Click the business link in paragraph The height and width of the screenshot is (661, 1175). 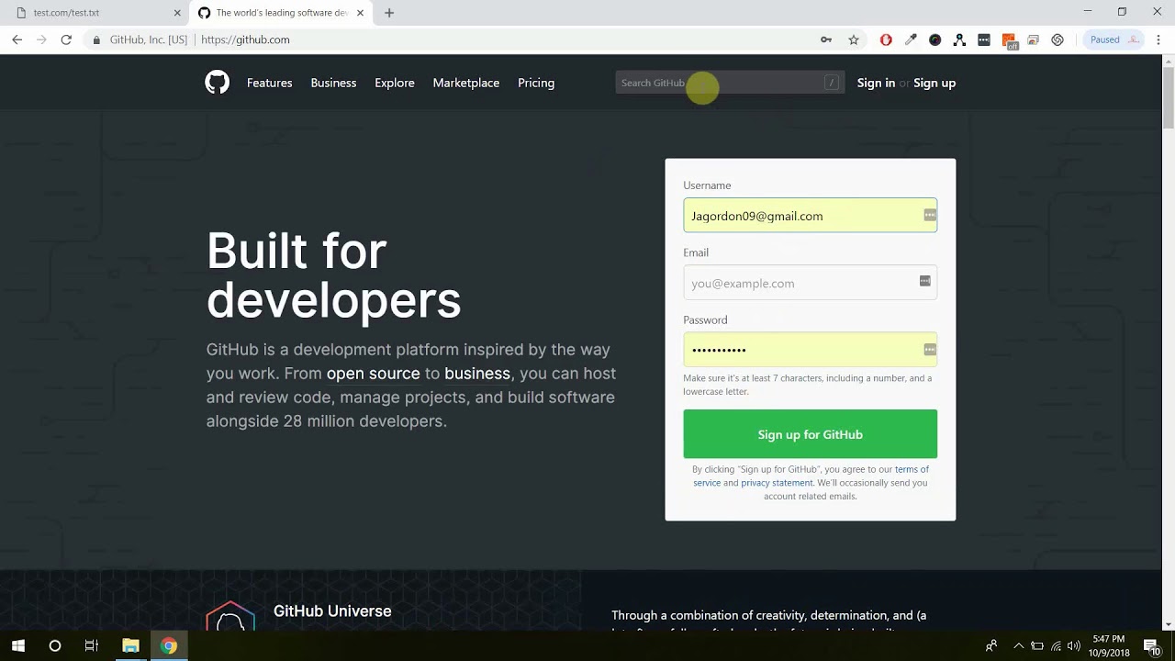pos(477,374)
